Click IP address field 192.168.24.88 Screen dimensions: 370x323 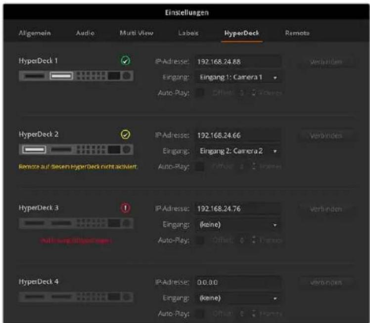pyautogui.click(x=238, y=62)
